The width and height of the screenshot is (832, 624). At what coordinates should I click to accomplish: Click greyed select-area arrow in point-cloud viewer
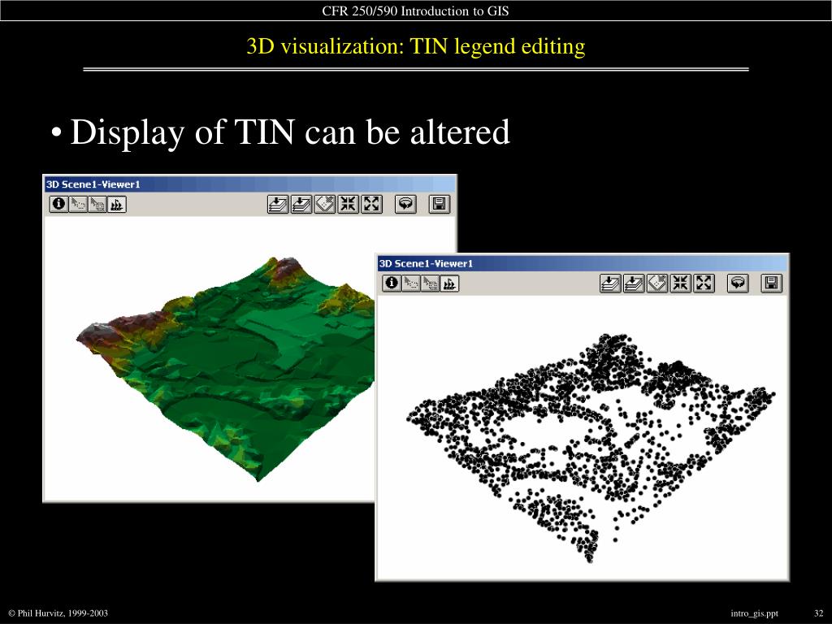tap(430, 284)
